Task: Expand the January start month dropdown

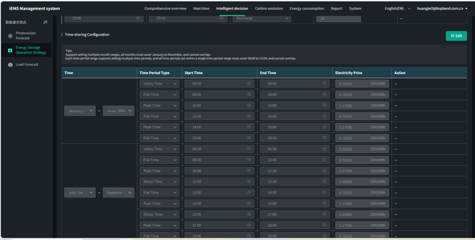Action: click(x=80, y=111)
